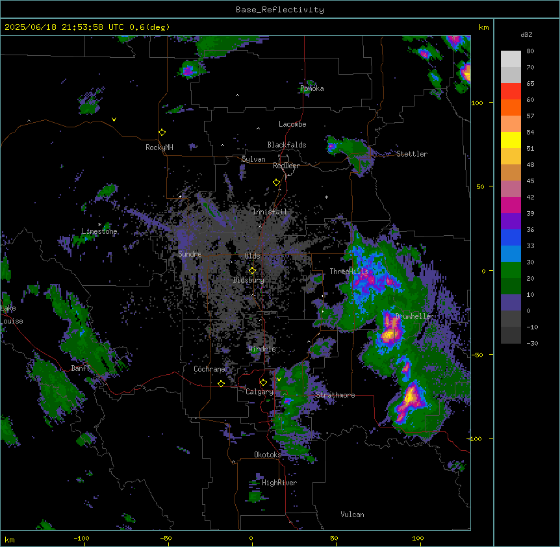Click the yellow storm core southwest of Drumheller label

389,334
